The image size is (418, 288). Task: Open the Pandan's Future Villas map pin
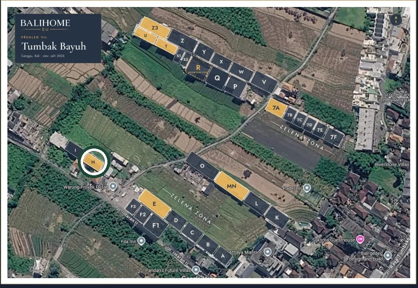tap(196, 269)
